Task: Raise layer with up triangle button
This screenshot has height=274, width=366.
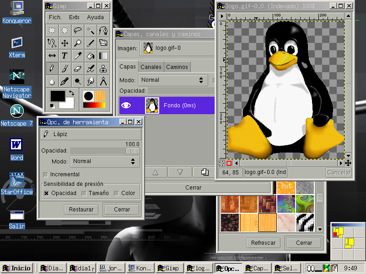Action: point(155,173)
